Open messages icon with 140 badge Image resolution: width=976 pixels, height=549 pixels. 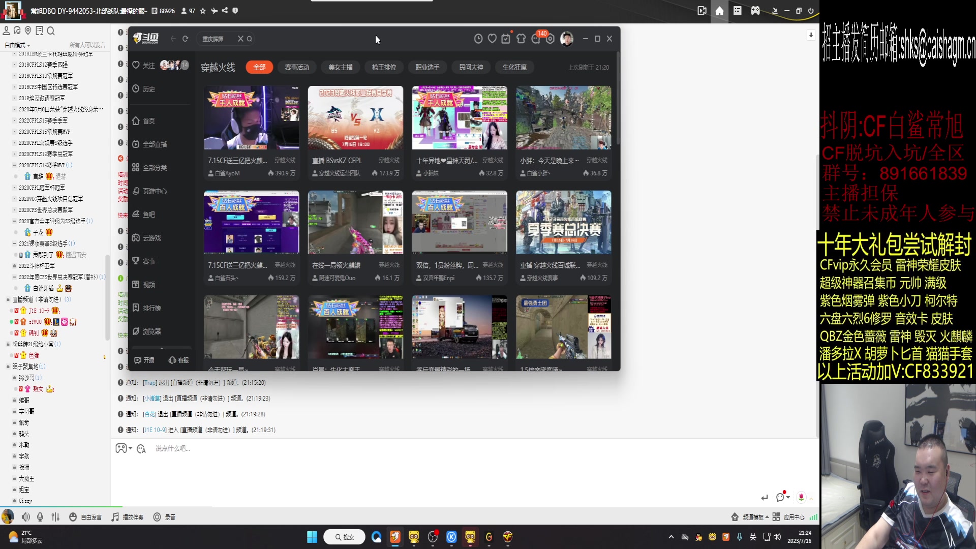[537, 38]
